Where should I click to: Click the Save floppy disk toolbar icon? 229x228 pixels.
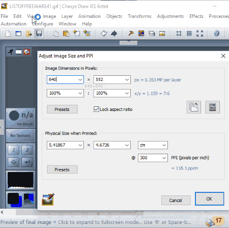click(x=39, y=34)
